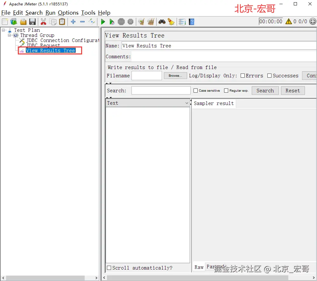
Task: Click the Clear All double-broom icon
Action: click(x=151, y=22)
